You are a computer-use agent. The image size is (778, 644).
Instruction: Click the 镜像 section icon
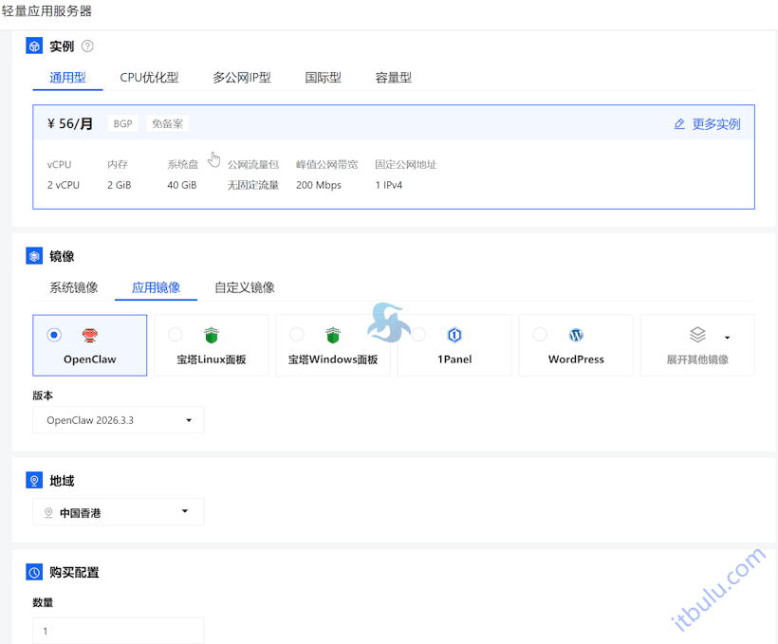coord(33,255)
